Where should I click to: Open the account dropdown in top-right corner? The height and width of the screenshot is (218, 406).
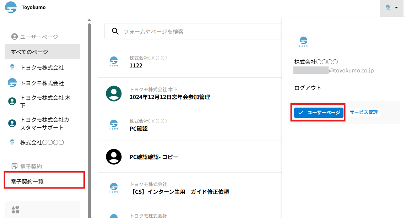click(x=392, y=8)
